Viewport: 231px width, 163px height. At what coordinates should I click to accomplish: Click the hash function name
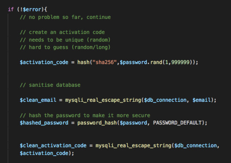[x=83, y=62]
